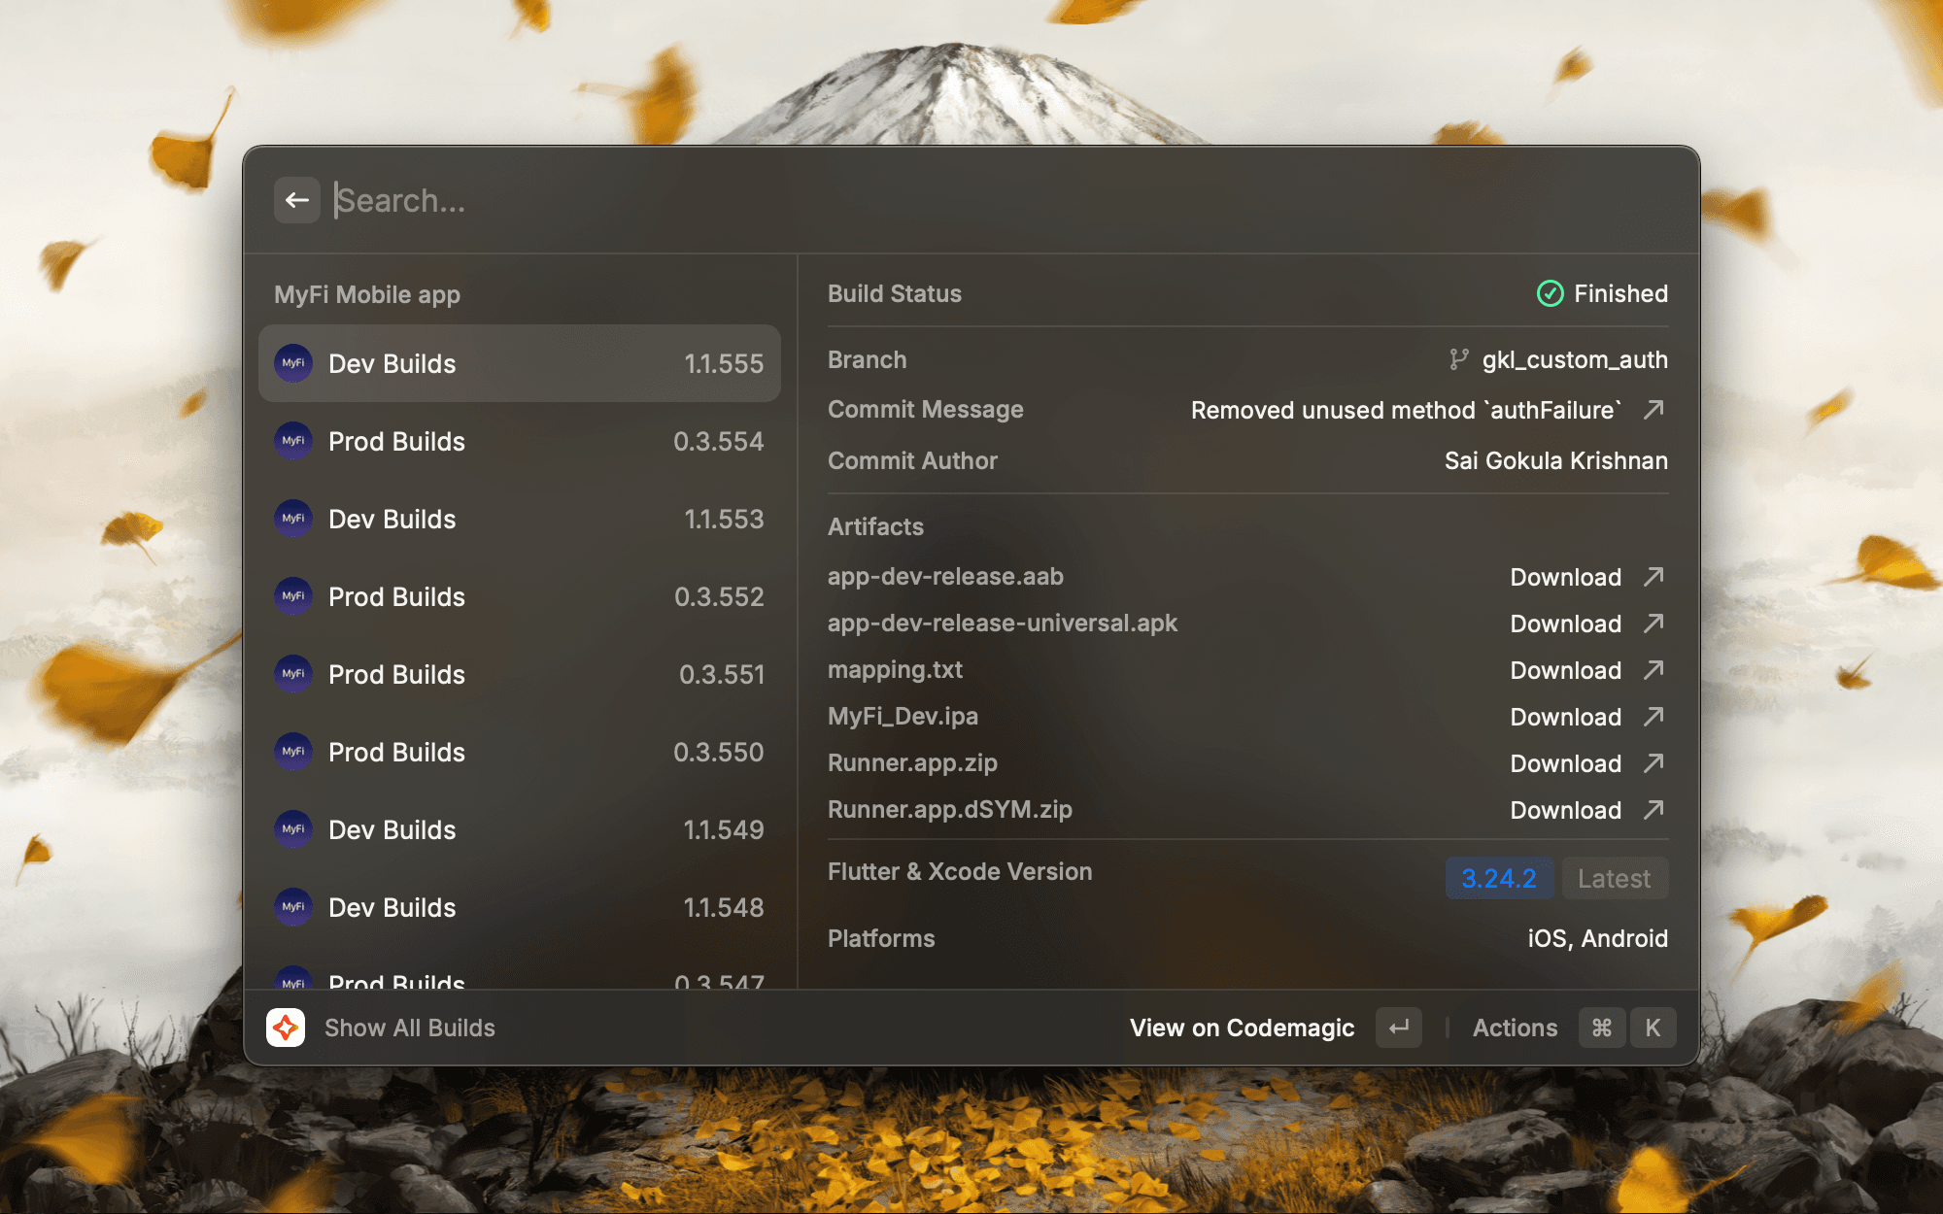Click arrow icon for Runner.app.dSYM.zip download
Viewport: 1943px width, 1214px height.
click(1653, 810)
